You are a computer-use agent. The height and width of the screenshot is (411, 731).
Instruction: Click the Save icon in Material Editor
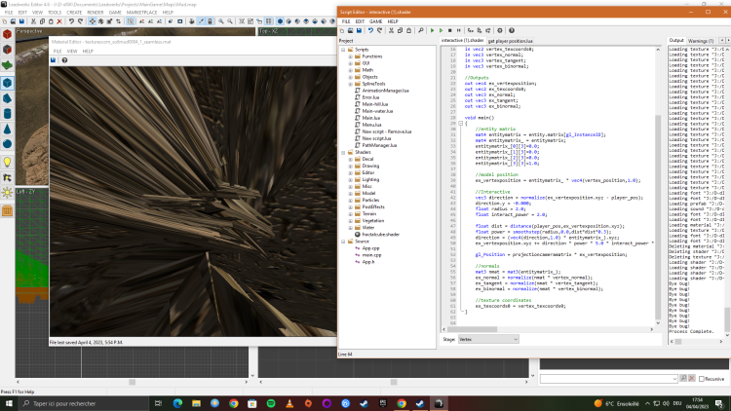point(53,60)
